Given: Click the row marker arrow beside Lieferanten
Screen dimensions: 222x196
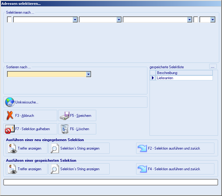Looking at the screenshot, I should tap(153, 78).
